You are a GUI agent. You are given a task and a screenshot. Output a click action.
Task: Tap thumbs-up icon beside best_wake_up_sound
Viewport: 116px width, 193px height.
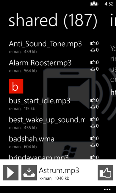tap(93, 119)
